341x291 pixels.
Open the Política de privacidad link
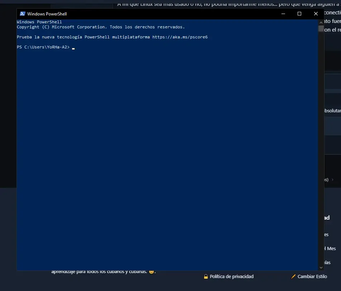coord(232,276)
